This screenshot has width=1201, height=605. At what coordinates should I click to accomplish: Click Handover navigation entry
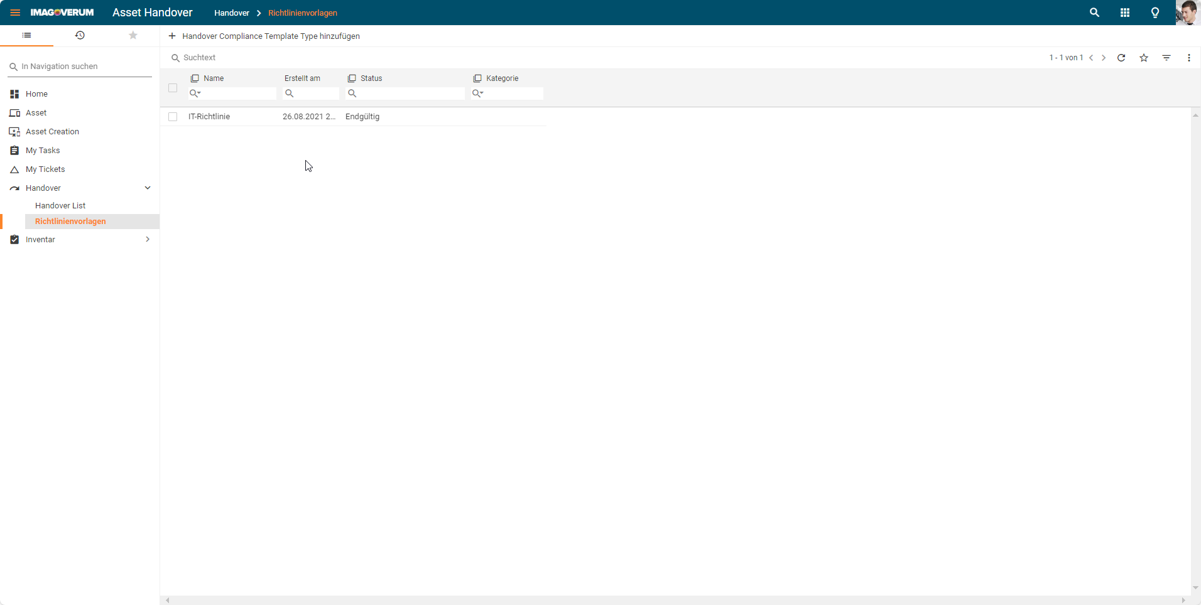click(x=43, y=188)
